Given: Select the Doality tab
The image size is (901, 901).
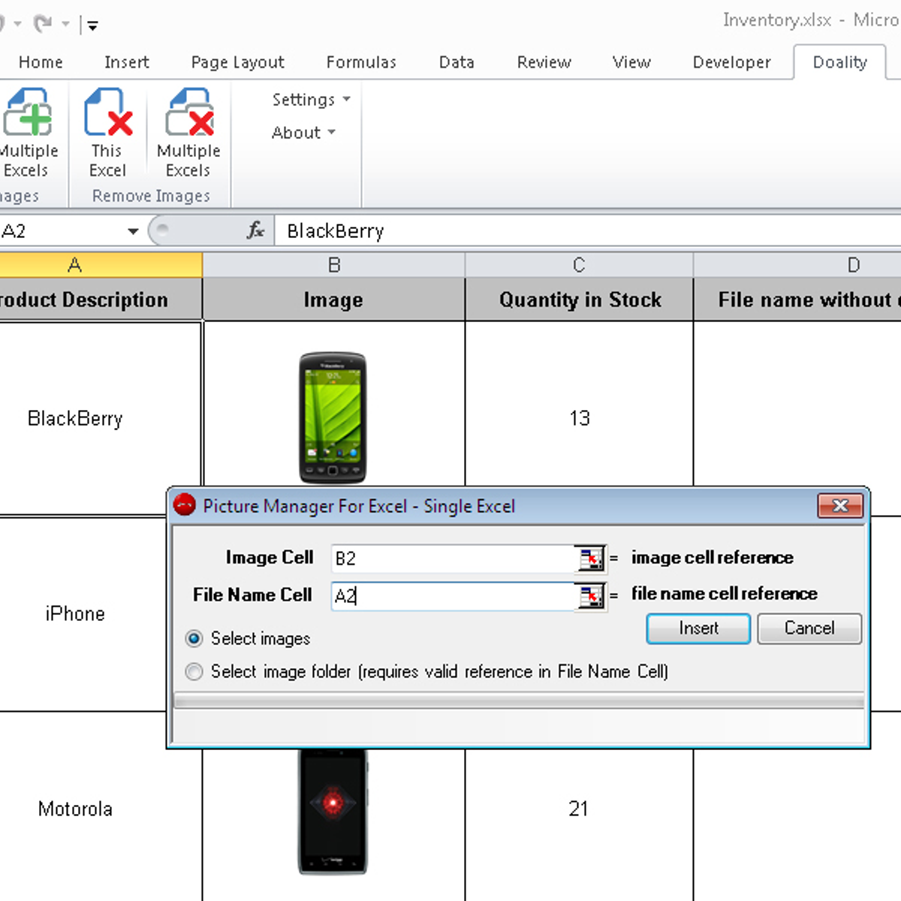Looking at the screenshot, I should click(x=839, y=62).
